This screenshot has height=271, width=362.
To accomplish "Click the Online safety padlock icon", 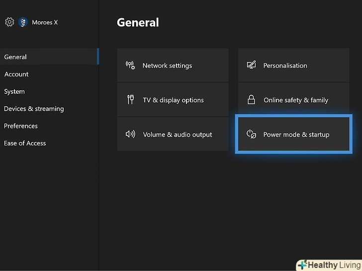I will 251,100.
